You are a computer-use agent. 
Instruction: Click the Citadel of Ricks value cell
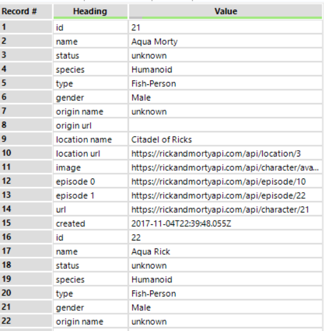pyautogui.click(x=162, y=140)
